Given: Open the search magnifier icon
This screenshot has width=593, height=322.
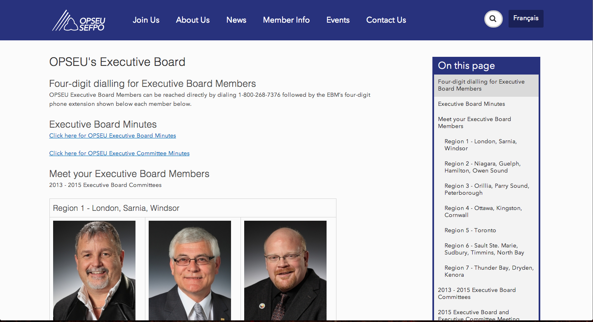Looking at the screenshot, I should click(x=493, y=19).
